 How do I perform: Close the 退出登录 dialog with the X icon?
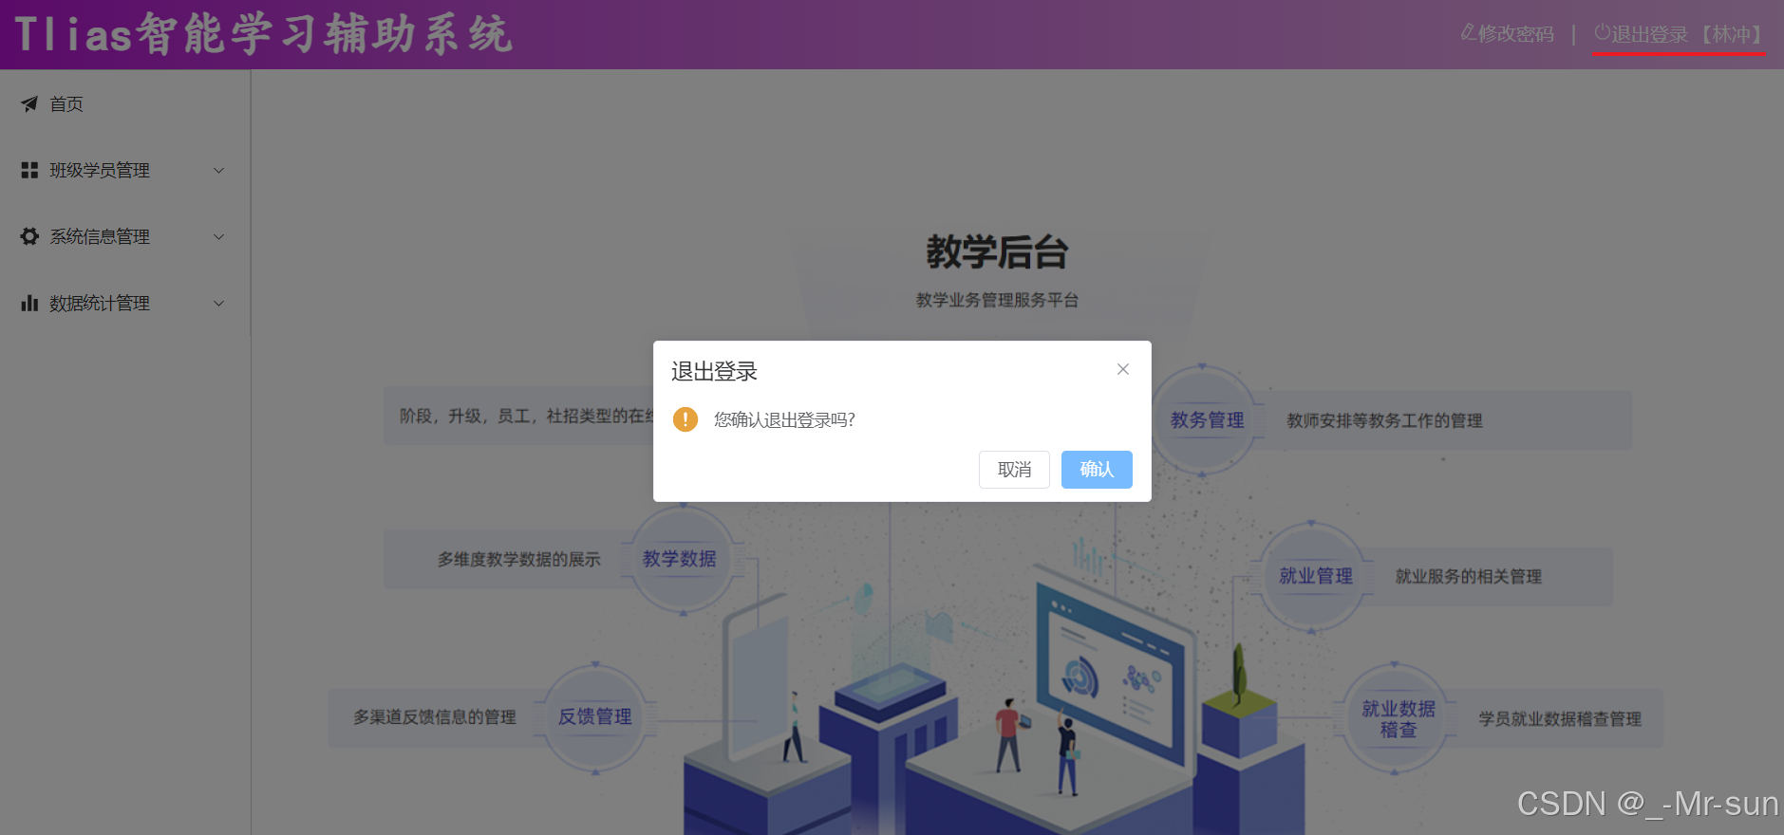pos(1123,369)
